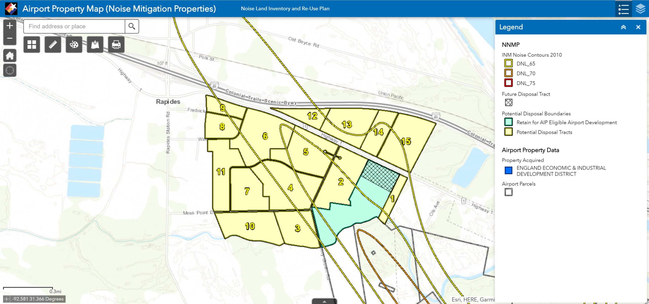Collapse the Legend panel with double chevron

(x=623, y=27)
